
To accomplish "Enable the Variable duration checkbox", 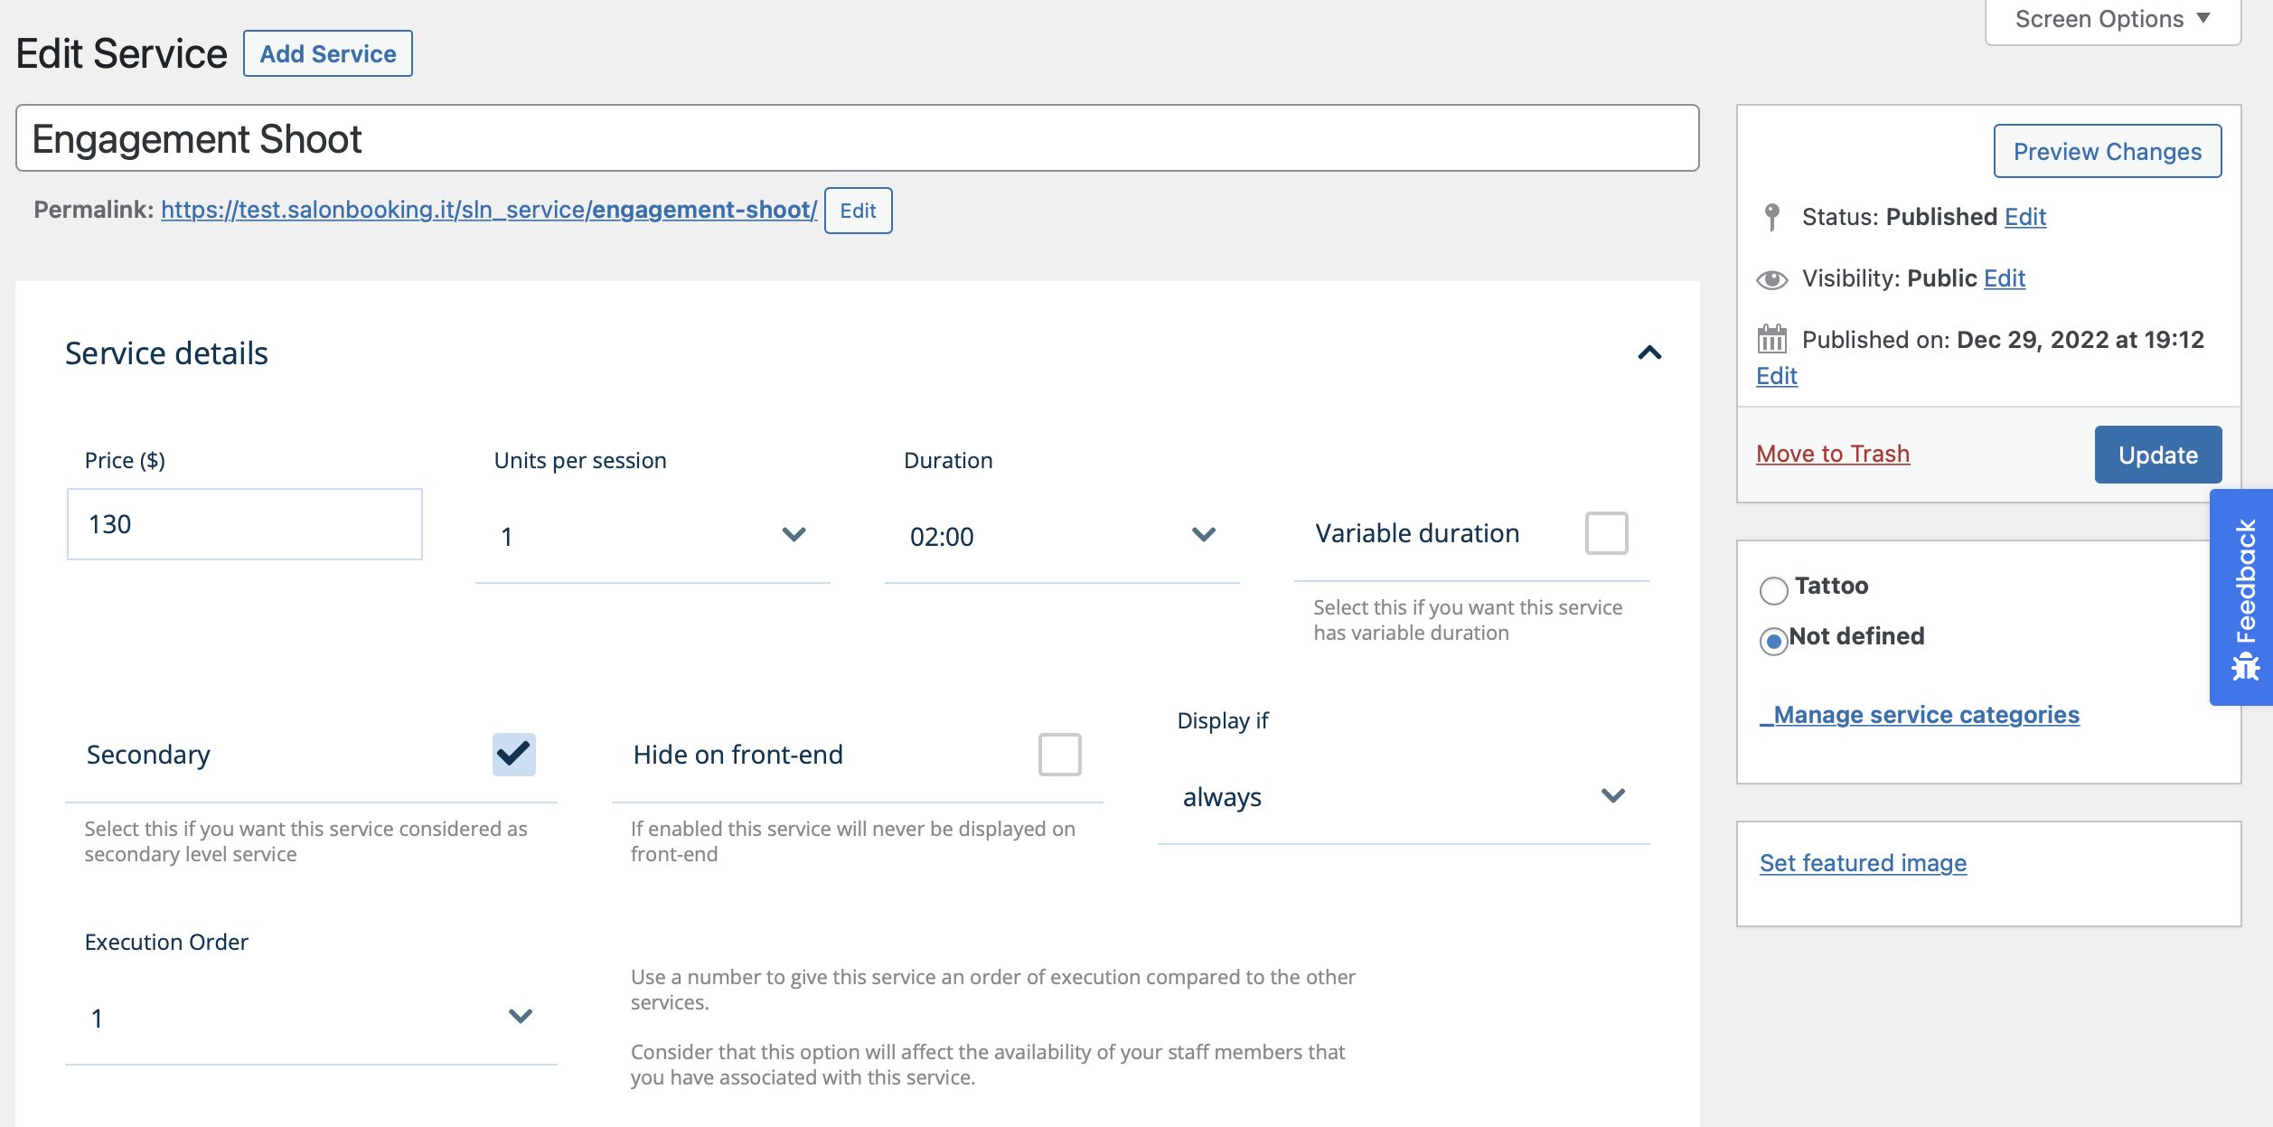I will pyautogui.click(x=1606, y=532).
